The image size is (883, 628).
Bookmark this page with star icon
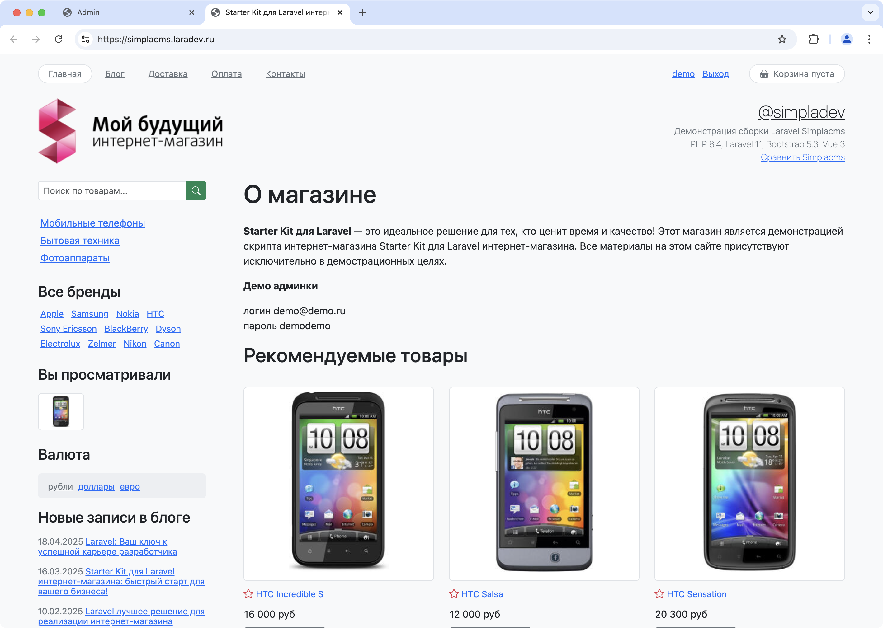(x=782, y=39)
